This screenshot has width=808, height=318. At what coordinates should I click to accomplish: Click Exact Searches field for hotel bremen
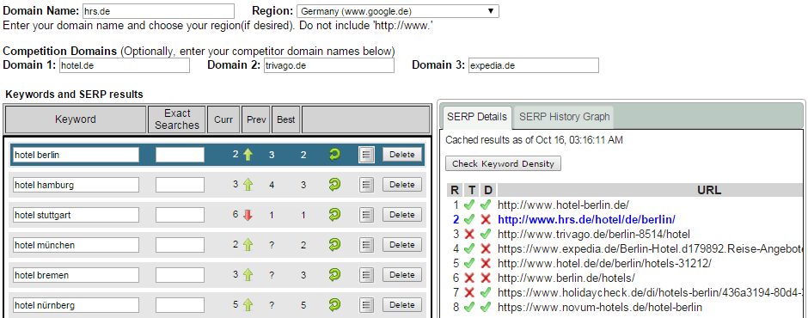pyautogui.click(x=181, y=275)
